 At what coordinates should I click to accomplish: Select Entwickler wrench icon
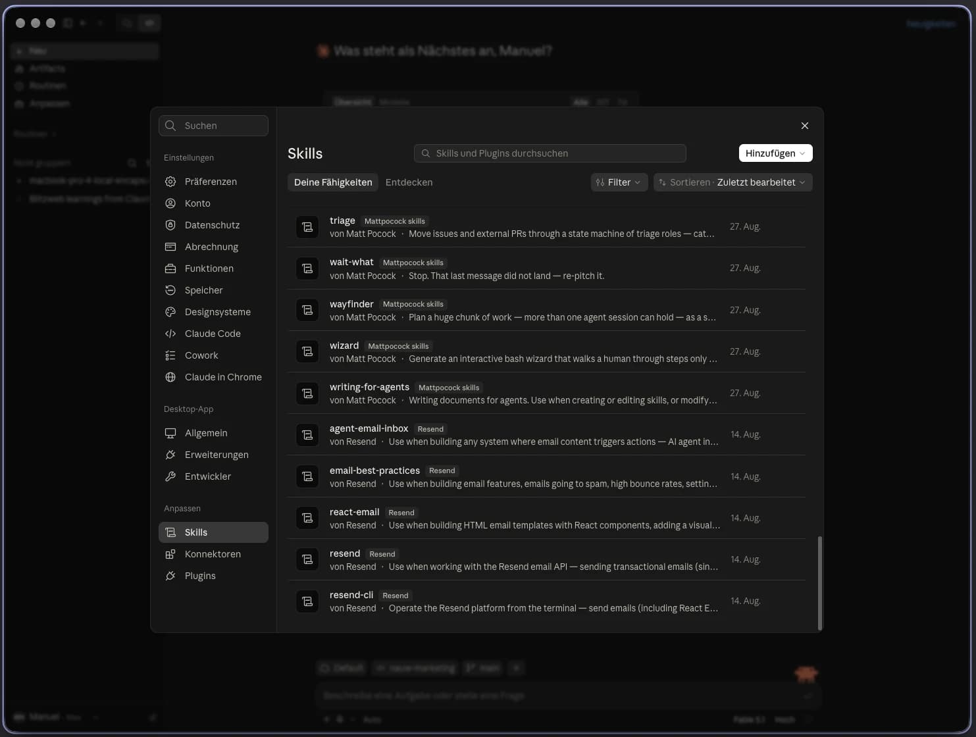pos(170,476)
